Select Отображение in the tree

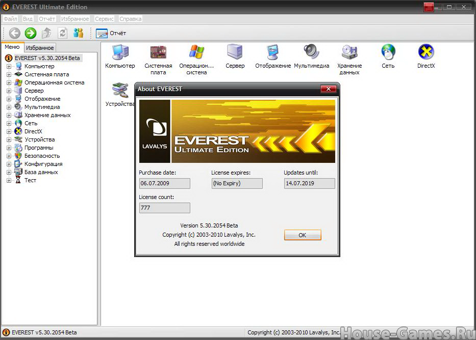(42, 99)
